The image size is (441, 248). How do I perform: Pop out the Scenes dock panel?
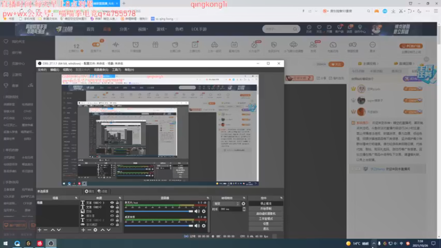[x=76, y=198]
